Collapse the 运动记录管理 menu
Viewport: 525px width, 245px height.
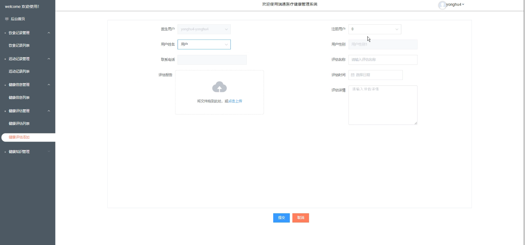tap(28, 59)
